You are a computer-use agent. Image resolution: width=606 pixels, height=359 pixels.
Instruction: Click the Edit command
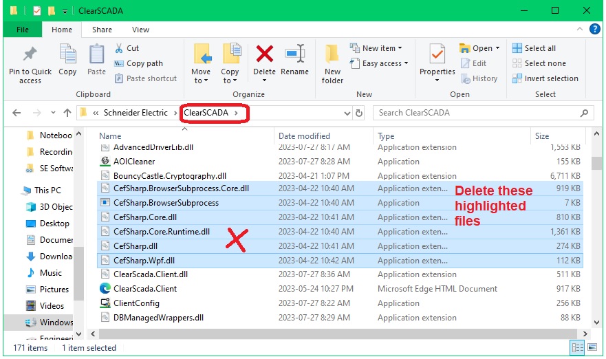473,63
